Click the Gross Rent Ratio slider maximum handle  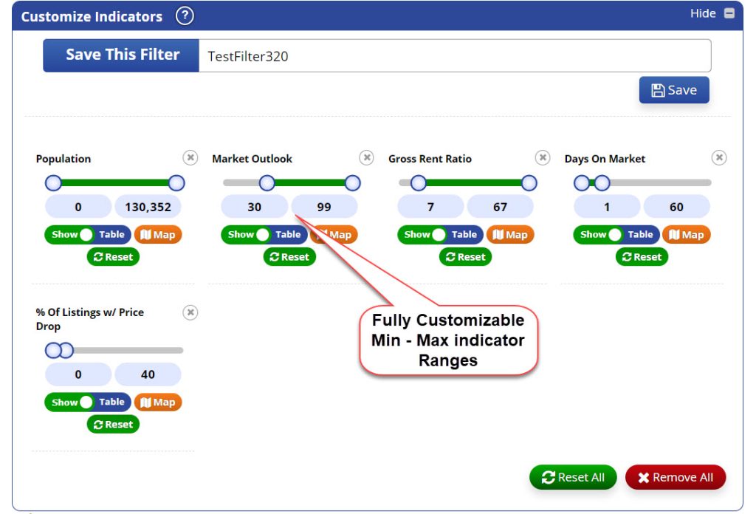pos(529,183)
